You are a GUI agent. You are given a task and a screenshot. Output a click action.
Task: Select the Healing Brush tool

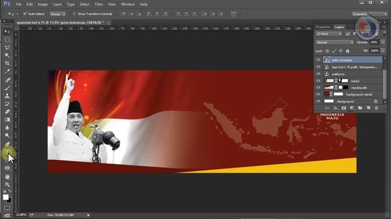click(7, 80)
